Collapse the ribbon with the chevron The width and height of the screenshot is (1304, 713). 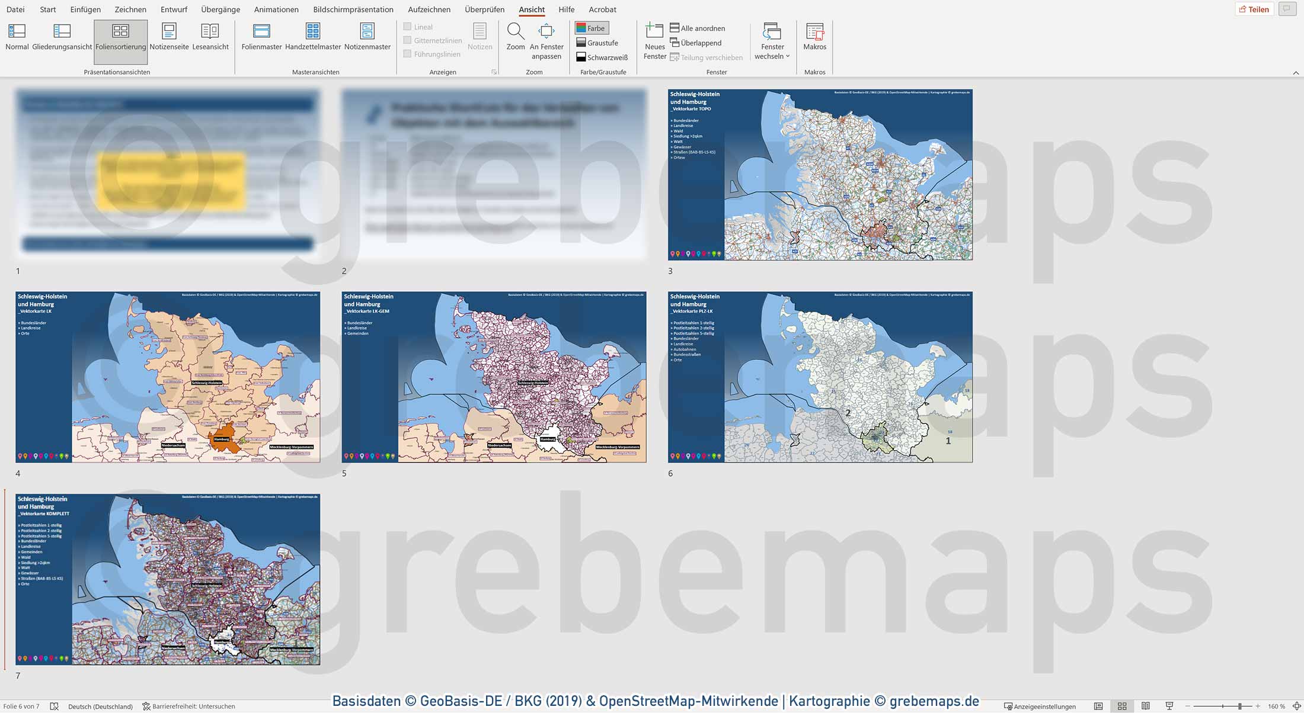1295,73
